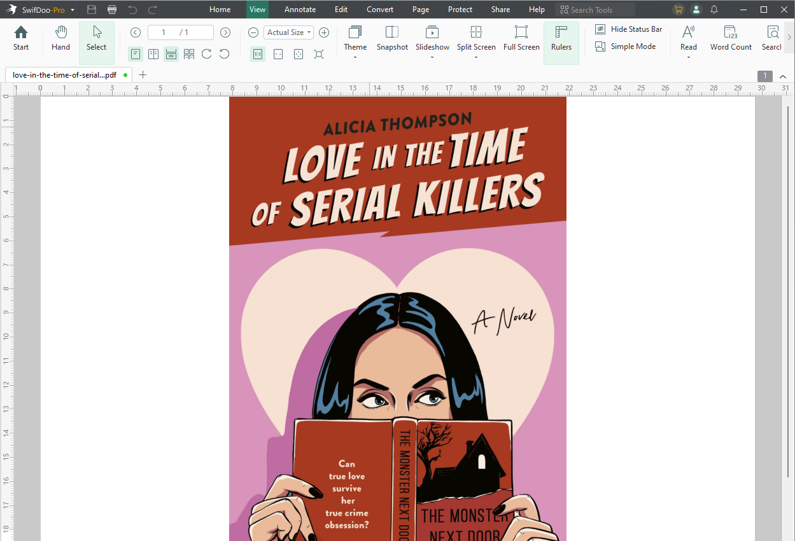
Task: Open the Actual Size zoom dropdown
Action: [x=289, y=32]
